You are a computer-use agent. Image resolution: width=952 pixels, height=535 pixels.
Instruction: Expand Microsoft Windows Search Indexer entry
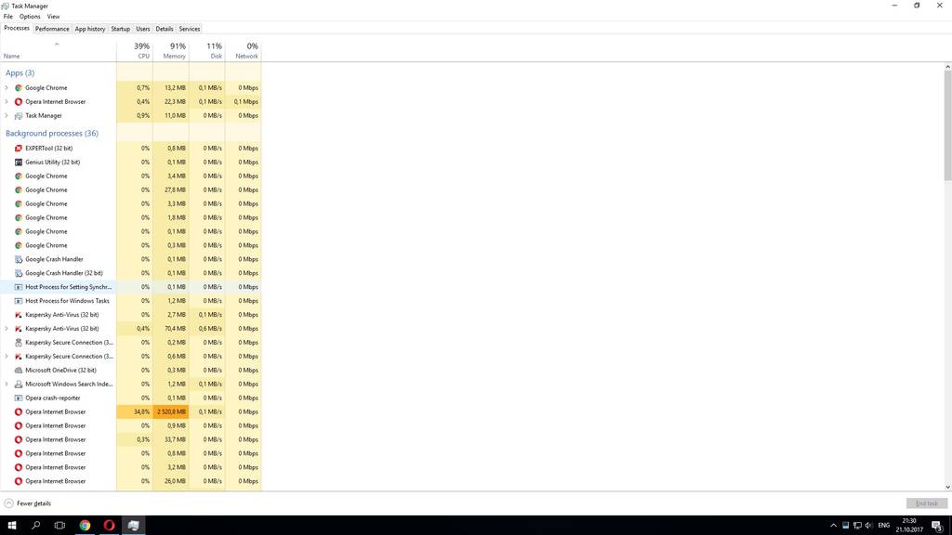tap(7, 384)
